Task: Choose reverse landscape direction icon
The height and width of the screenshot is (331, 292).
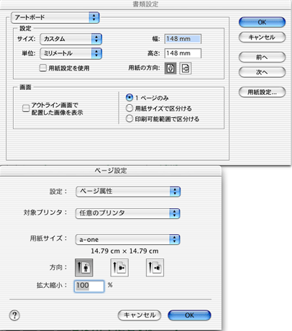Action: click(x=155, y=268)
